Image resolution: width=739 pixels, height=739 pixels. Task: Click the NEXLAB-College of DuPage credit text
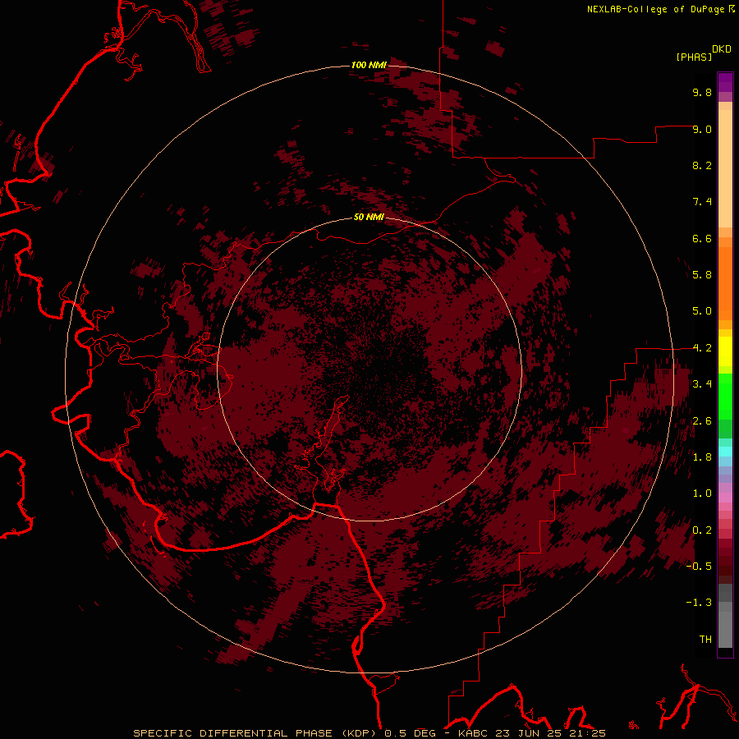click(x=655, y=9)
